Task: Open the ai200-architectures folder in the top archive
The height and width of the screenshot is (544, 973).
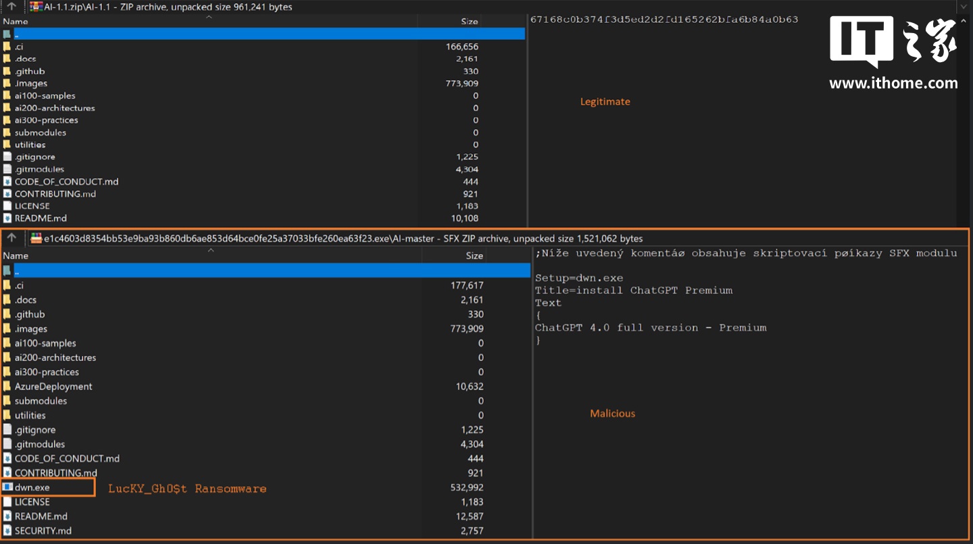Action: click(55, 108)
